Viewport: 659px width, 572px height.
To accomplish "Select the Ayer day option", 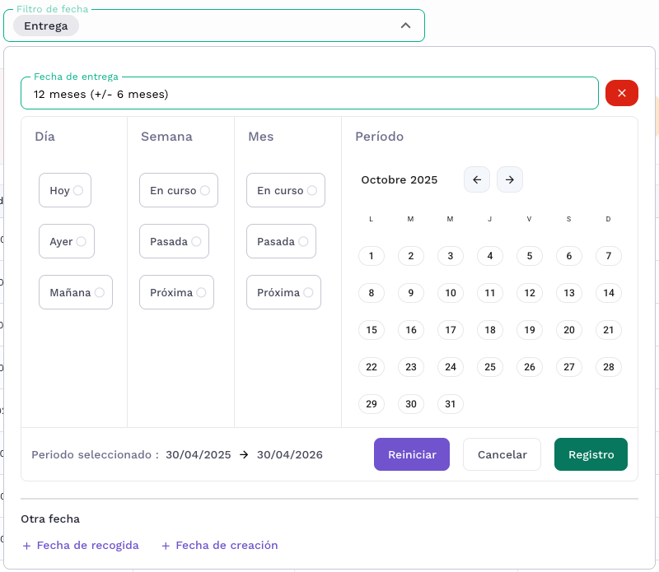I will pyautogui.click(x=67, y=241).
